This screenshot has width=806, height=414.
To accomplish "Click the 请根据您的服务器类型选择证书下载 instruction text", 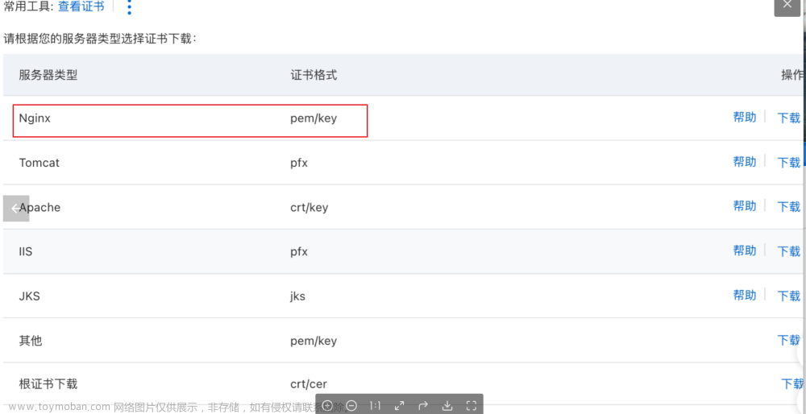I will 100,39.
